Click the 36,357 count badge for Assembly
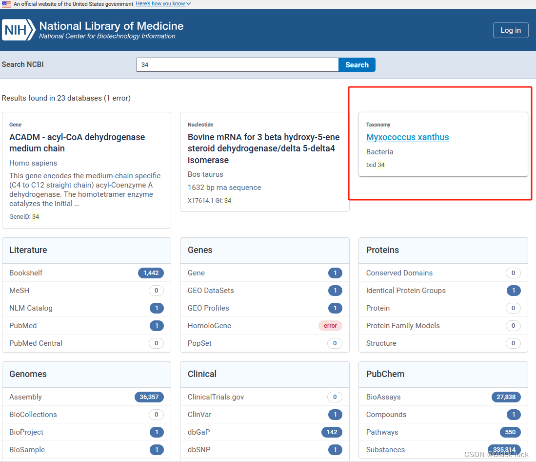This screenshot has width=536, height=462. point(149,397)
